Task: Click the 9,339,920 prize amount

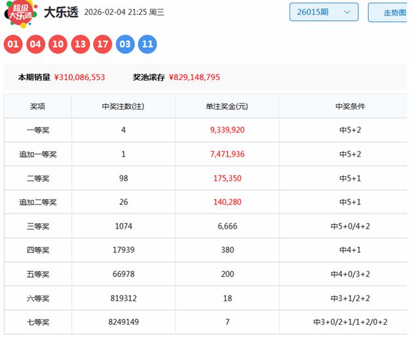Action: coord(227,130)
